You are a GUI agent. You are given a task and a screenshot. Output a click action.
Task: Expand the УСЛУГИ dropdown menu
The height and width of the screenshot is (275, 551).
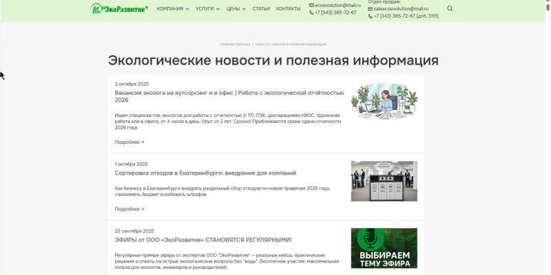tap(207, 9)
